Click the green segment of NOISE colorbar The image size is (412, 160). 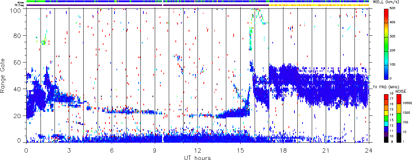(399, 118)
